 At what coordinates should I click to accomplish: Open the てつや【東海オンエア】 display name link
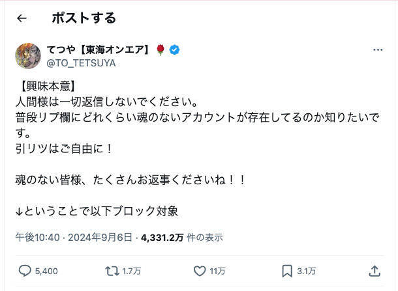(99, 50)
